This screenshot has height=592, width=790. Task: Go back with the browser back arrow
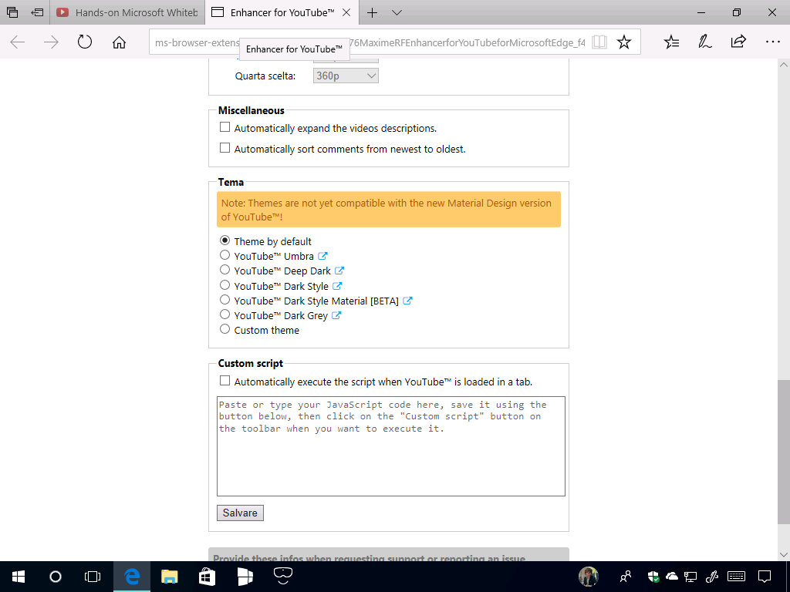[x=18, y=42]
